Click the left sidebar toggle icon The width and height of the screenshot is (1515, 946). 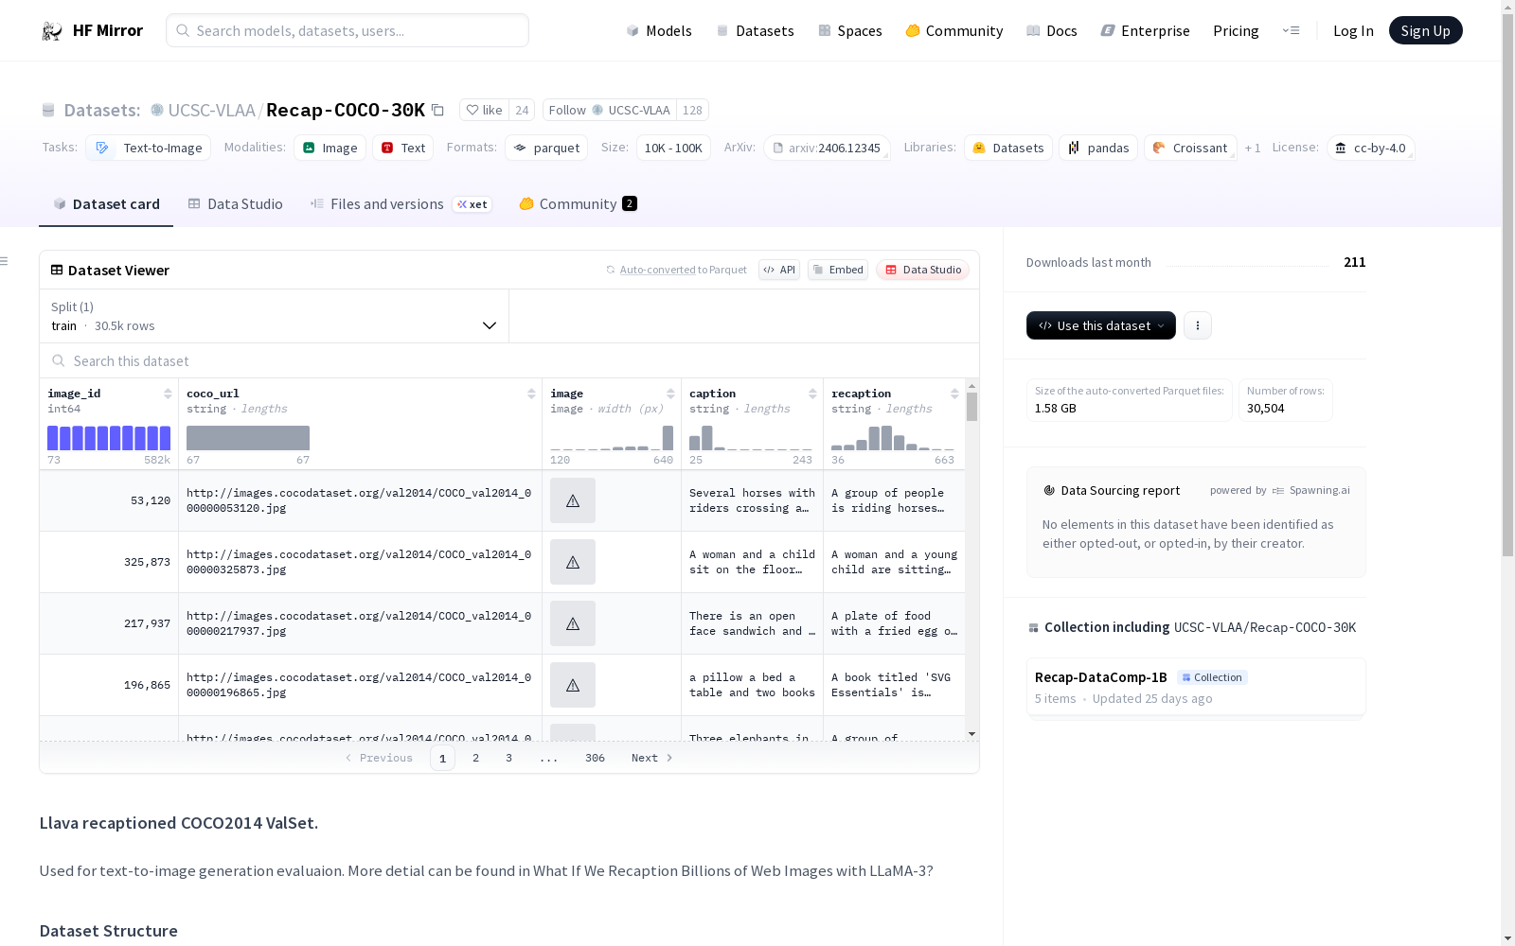pos(5,261)
